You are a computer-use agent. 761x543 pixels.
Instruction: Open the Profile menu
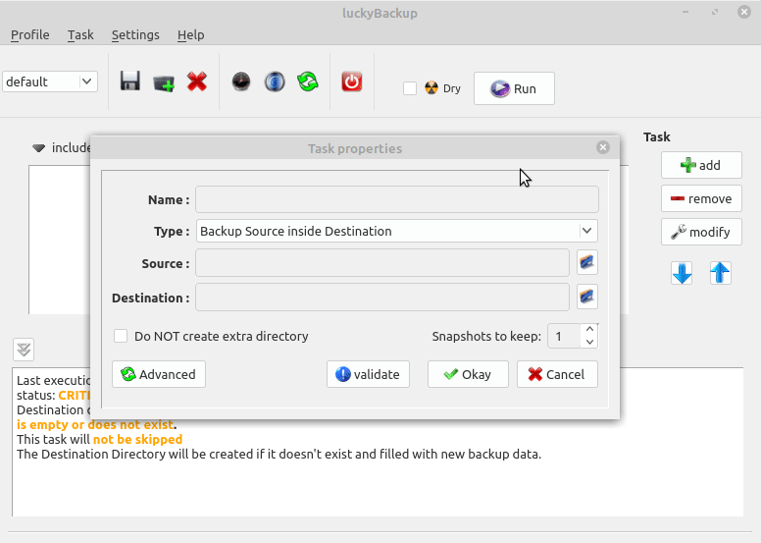(x=29, y=34)
